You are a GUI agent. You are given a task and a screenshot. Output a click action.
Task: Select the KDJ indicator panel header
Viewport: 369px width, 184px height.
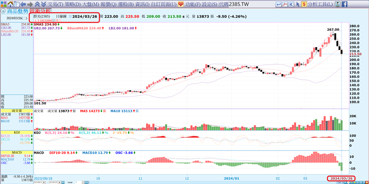[x=17, y=133]
